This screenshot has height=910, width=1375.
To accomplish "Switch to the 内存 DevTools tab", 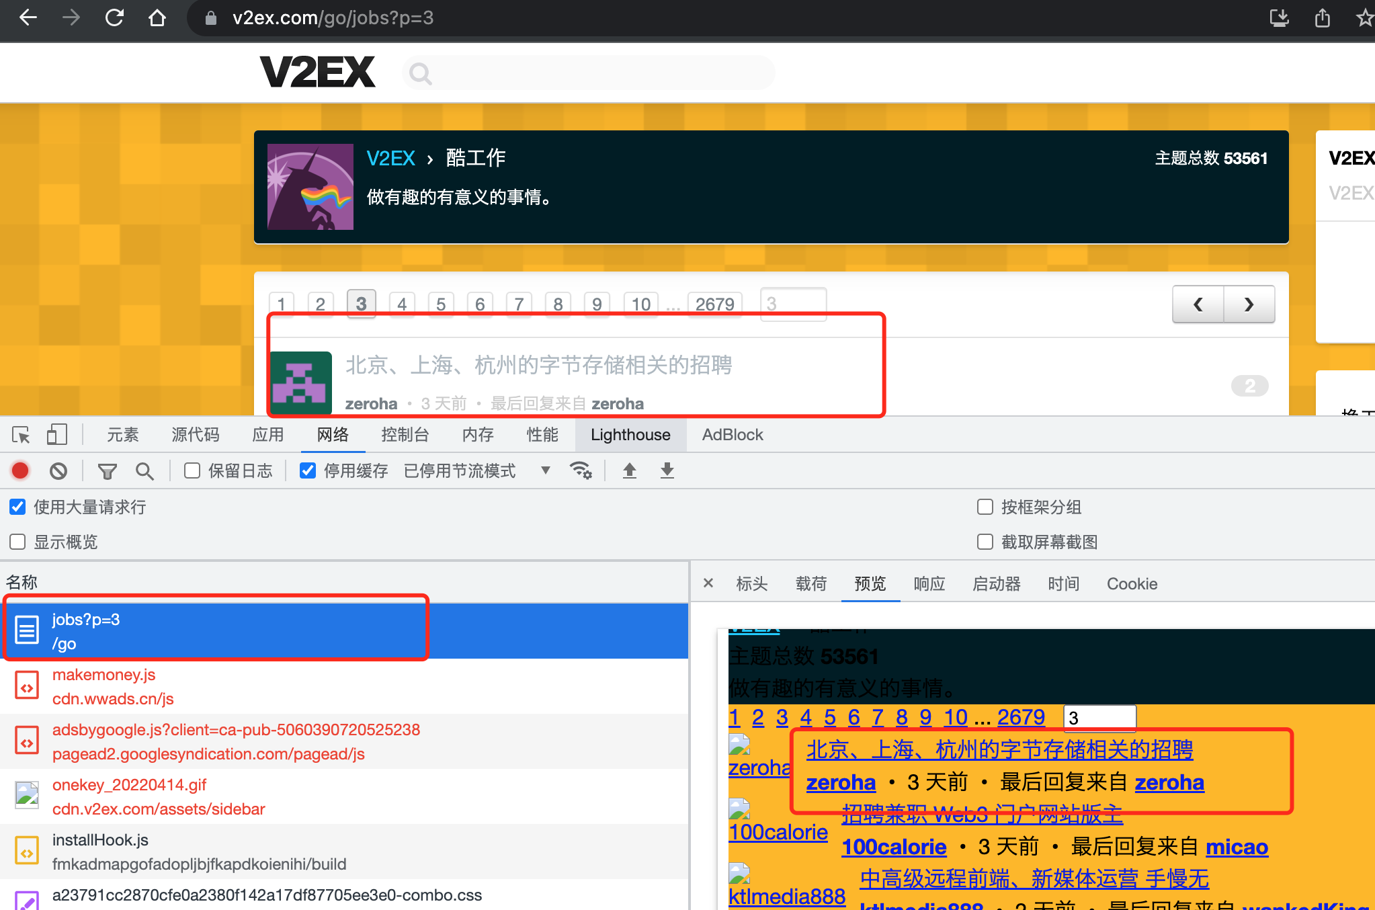I will click(x=478, y=435).
